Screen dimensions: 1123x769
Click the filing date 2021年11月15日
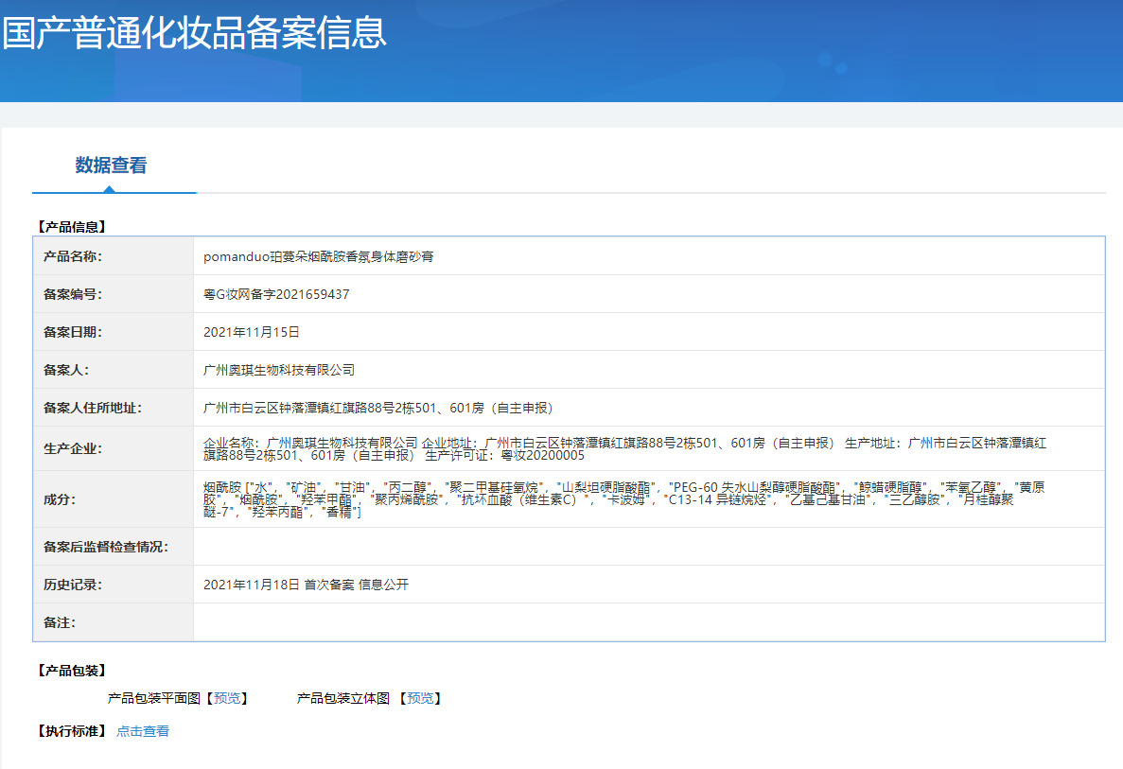(x=252, y=332)
